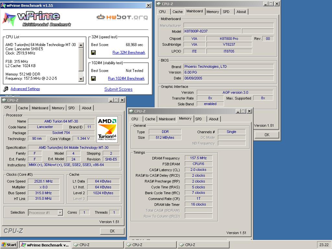Select the wPrime Benchmark taskbar button
Image resolution: width=332 pixels, height=249 pixels.
click(x=45, y=245)
